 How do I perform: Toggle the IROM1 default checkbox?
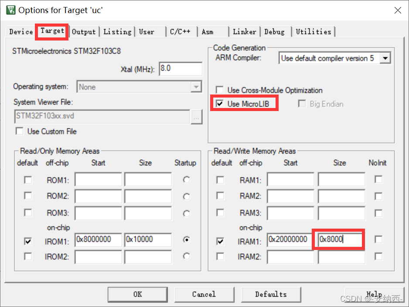point(28,241)
